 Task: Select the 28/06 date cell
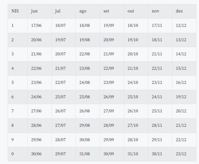36,125
